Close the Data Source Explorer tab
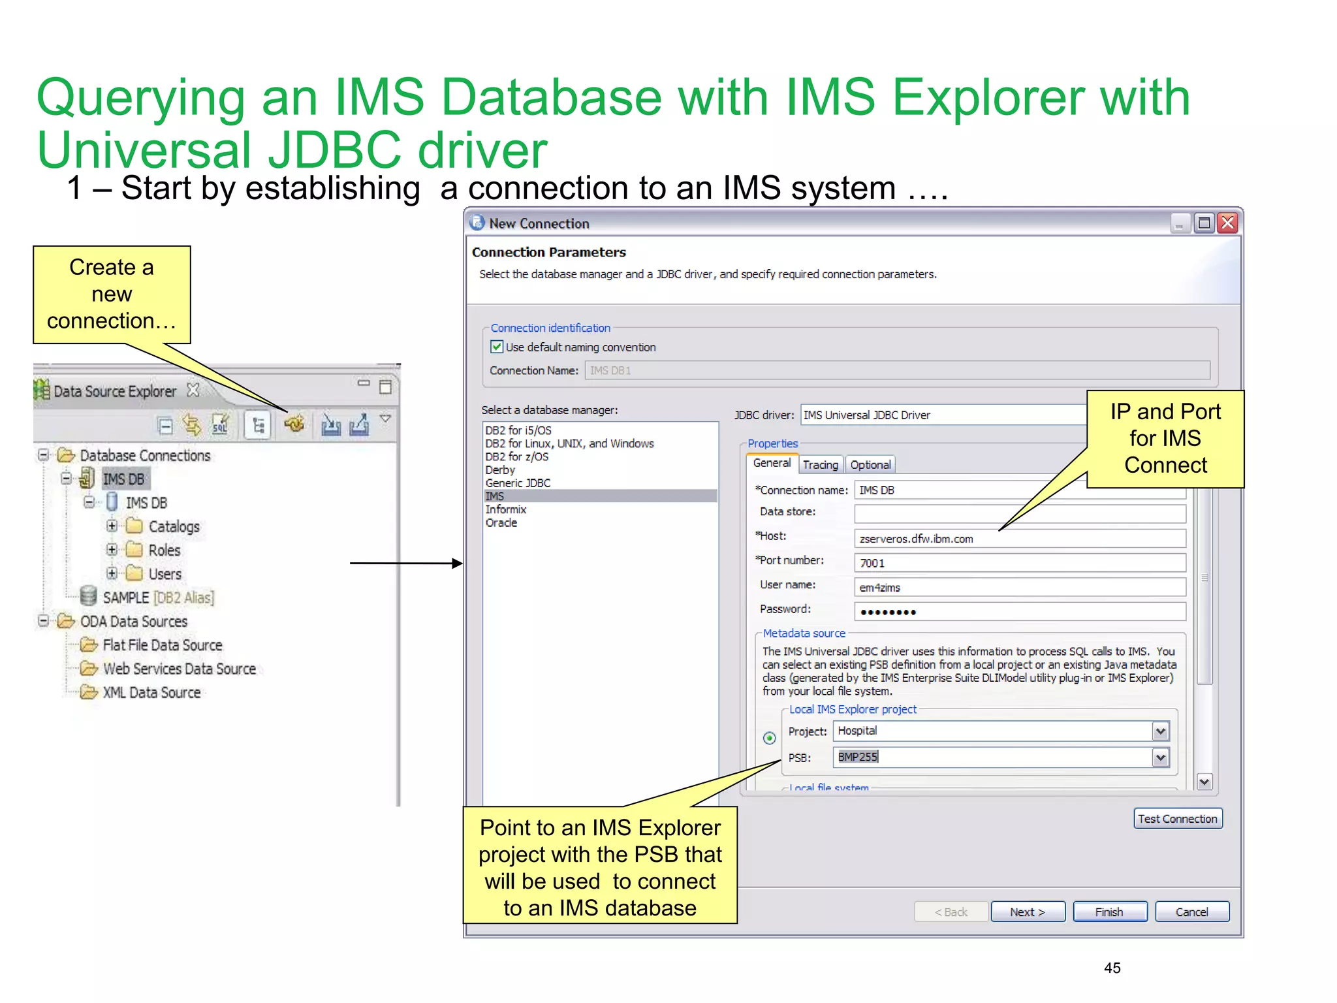Screen dimensions: 1337x1003 click(x=193, y=390)
